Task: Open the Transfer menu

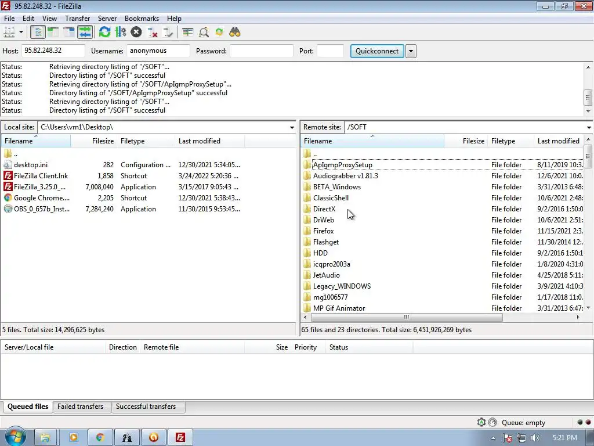Action: pos(77,18)
